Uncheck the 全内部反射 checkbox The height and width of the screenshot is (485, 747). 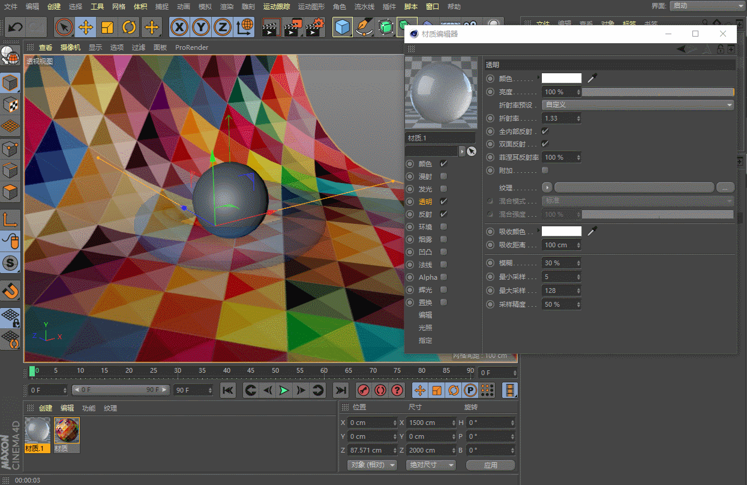pyautogui.click(x=545, y=131)
